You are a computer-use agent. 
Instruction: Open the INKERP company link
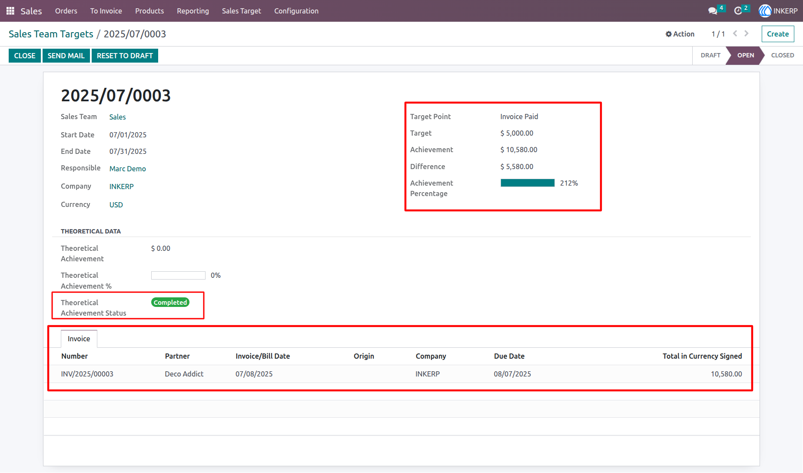(121, 187)
